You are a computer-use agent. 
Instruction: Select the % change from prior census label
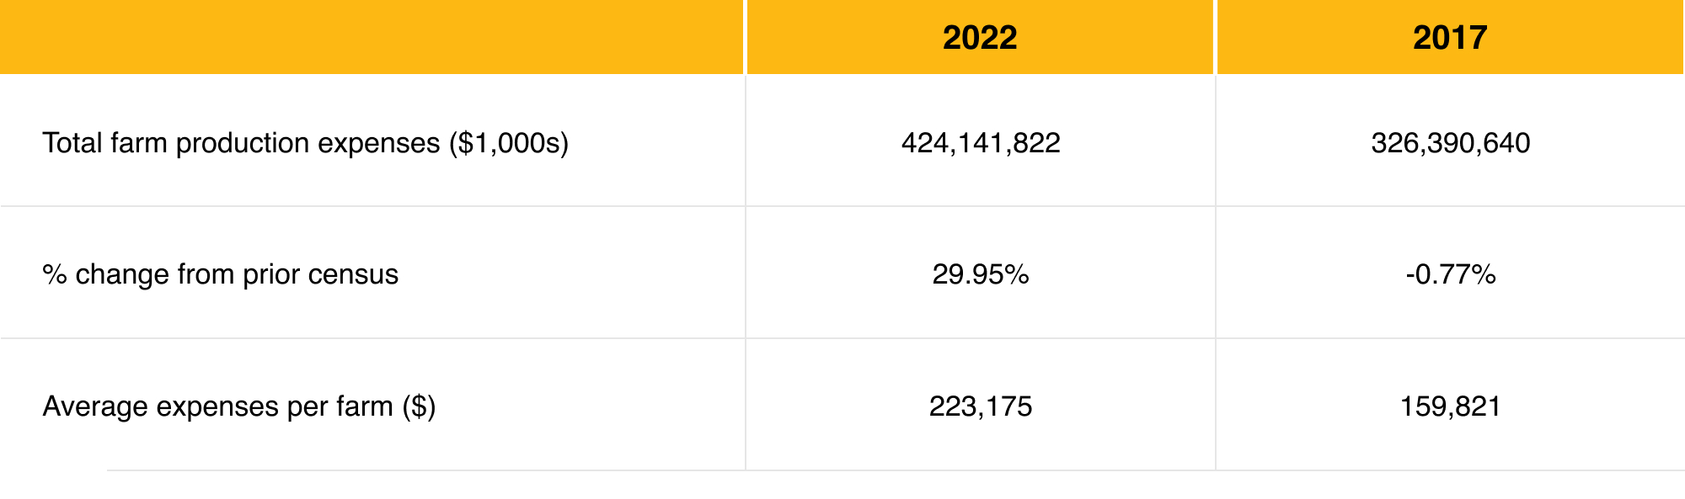(220, 274)
